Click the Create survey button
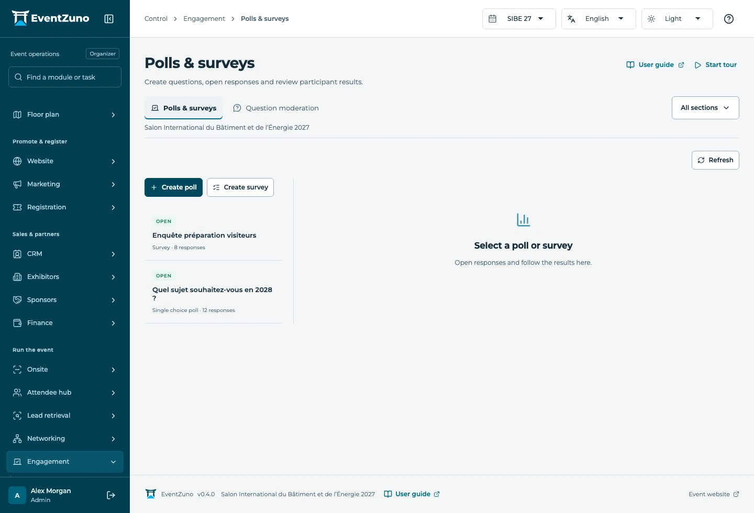The image size is (754, 513). tap(240, 187)
